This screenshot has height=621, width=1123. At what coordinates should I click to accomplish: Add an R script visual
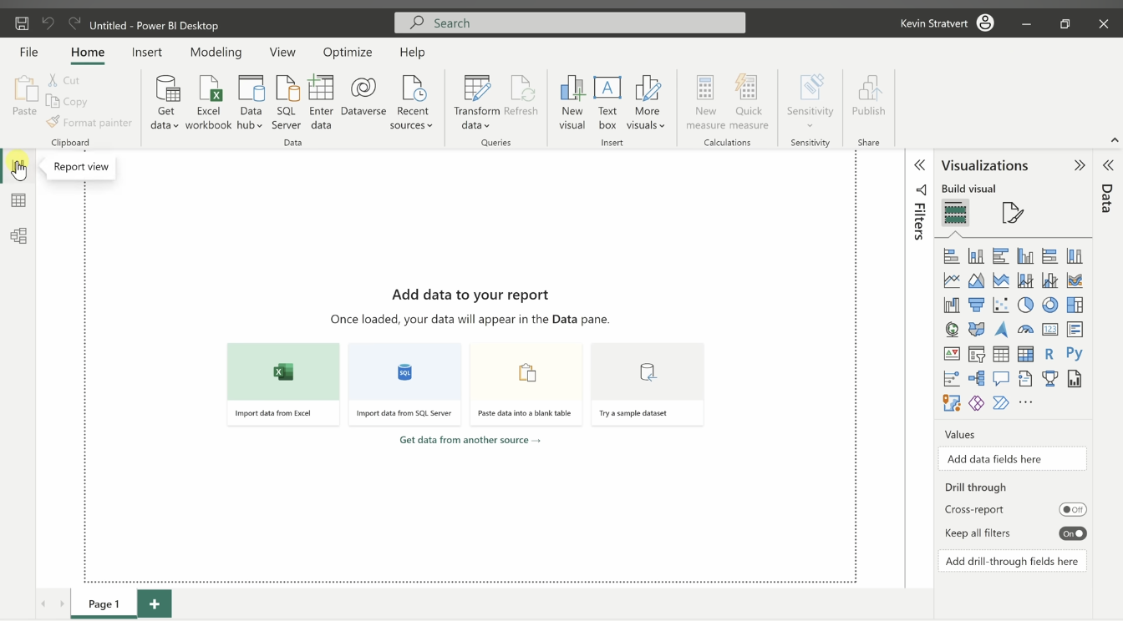[1049, 354]
